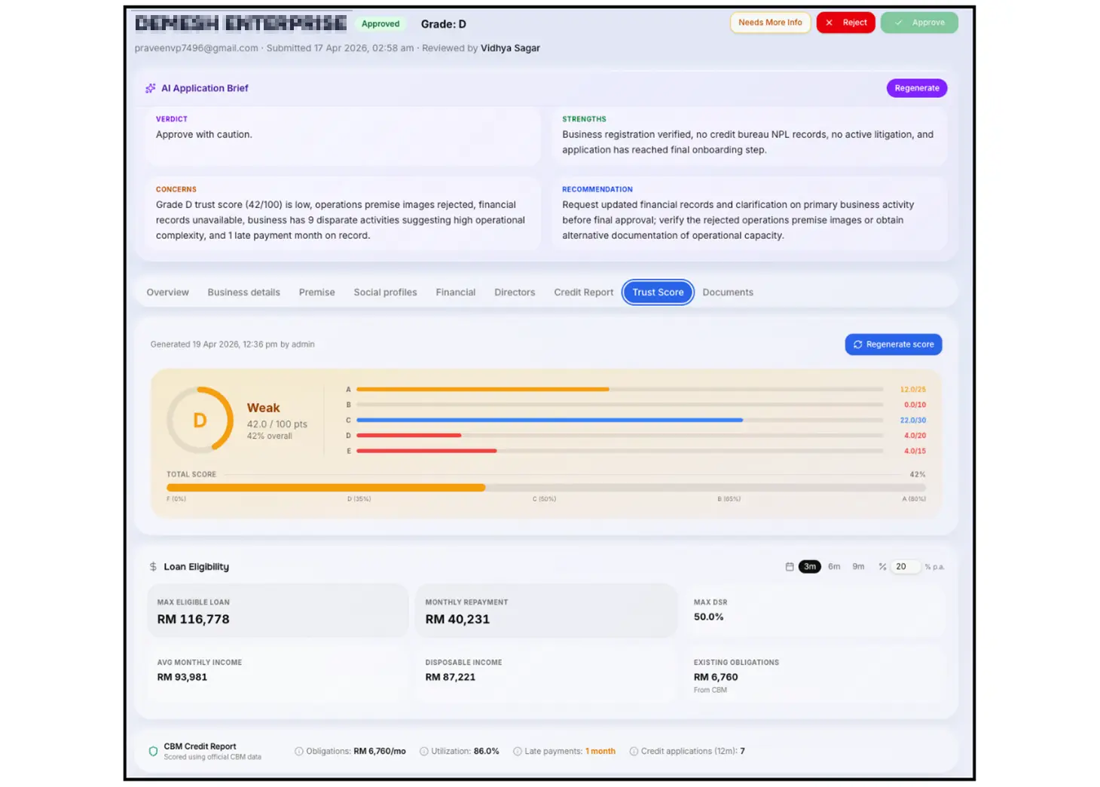The width and height of the screenshot is (1100, 787).
Task: Click the calendar icon before tenure options
Action: [790, 567]
